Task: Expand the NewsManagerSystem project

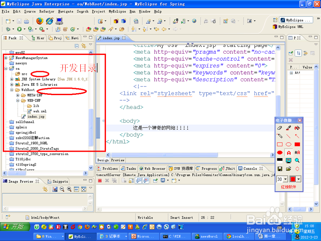Action: [6, 58]
